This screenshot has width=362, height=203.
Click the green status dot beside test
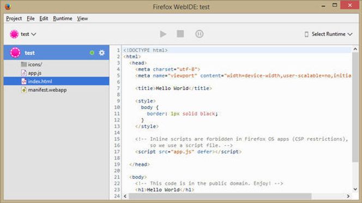click(92, 53)
